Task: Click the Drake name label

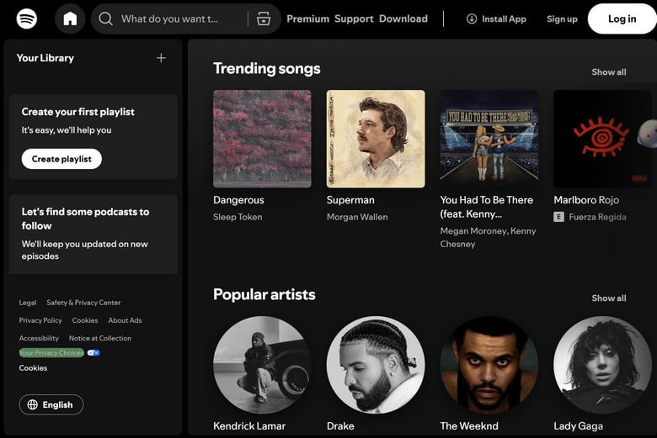Action: (340, 426)
